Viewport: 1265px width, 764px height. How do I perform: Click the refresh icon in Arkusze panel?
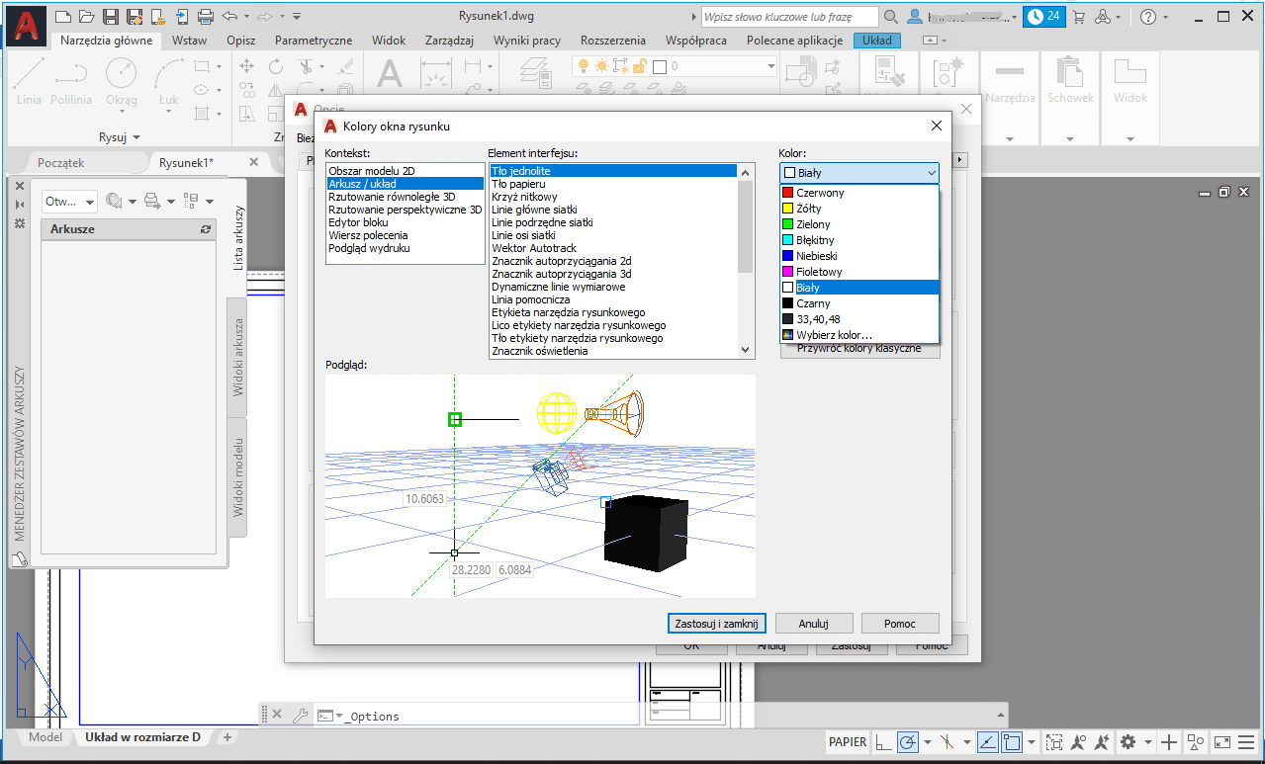click(x=206, y=229)
